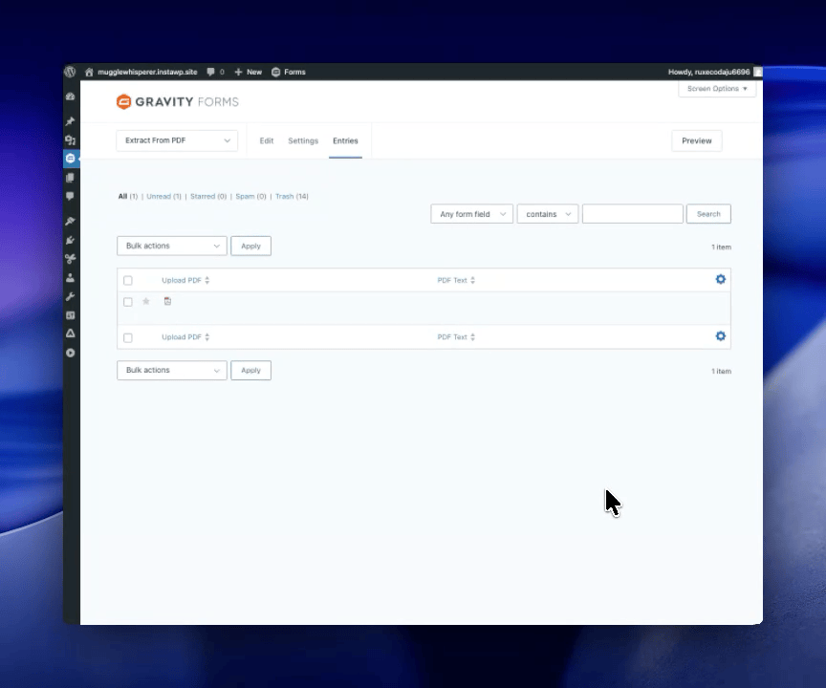Click the Tools wrench icon in the sidebar
Screen dimensions: 826x688
point(70,296)
